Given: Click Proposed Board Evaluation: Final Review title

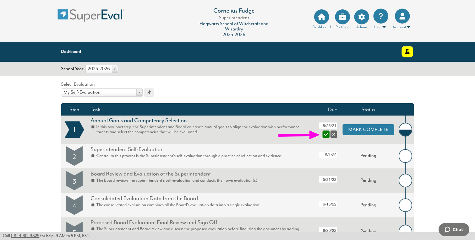Looking at the screenshot, I should click(154, 222).
